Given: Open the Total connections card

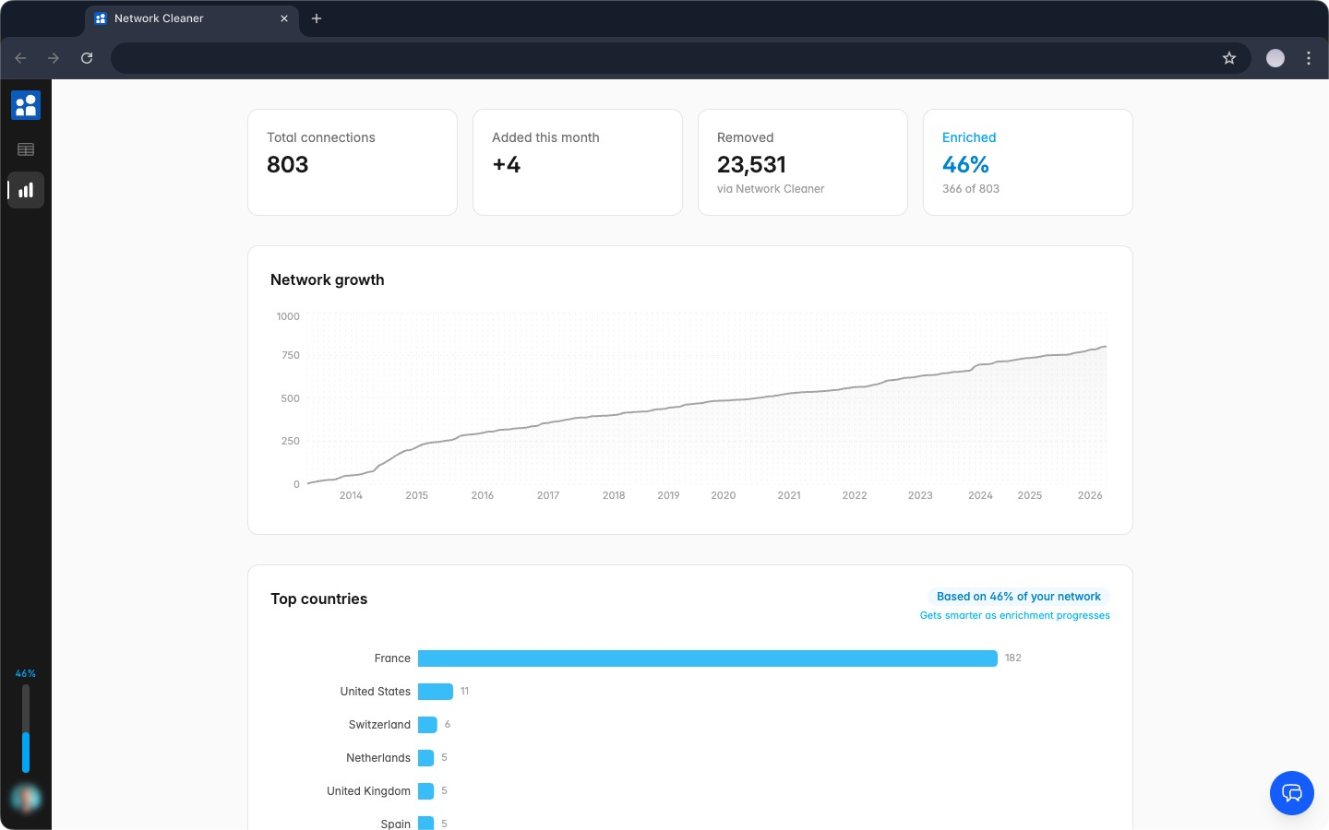Looking at the screenshot, I should pyautogui.click(x=353, y=162).
